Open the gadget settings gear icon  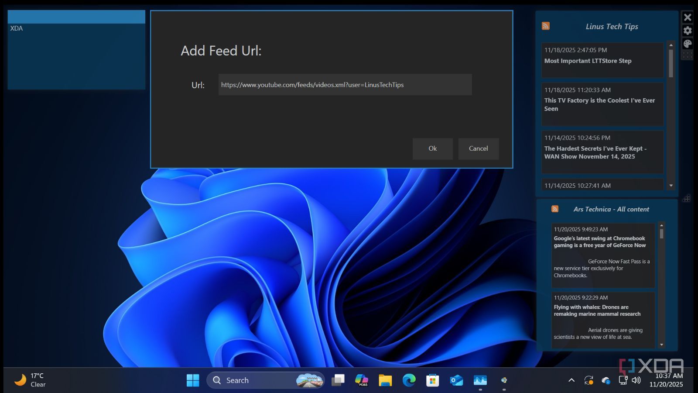click(688, 31)
